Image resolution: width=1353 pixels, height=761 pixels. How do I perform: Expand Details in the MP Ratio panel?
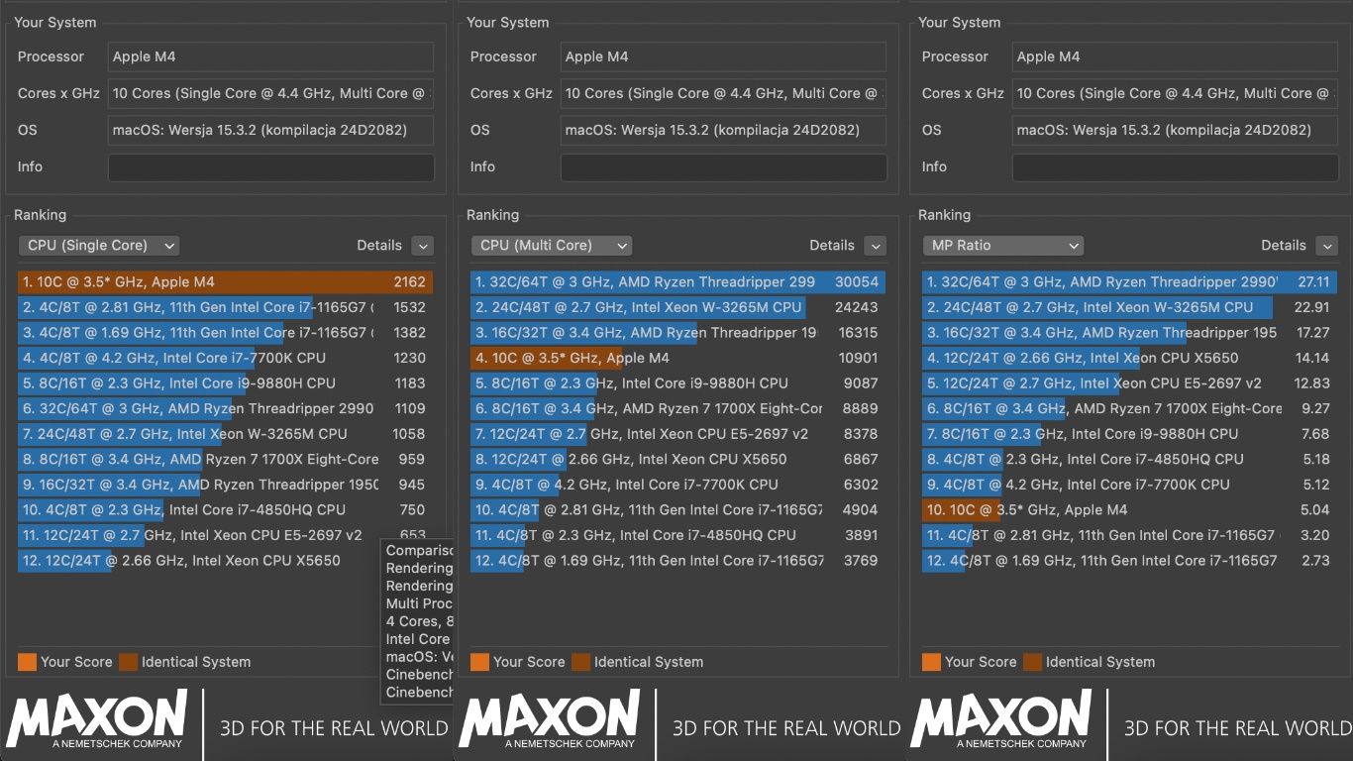[x=1327, y=246]
